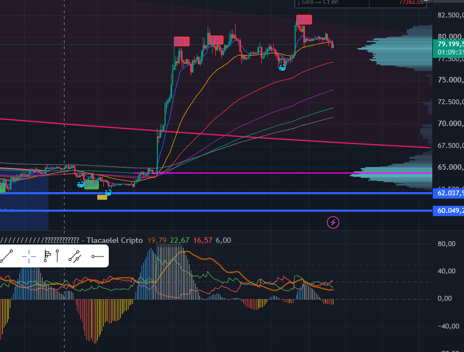The width and height of the screenshot is (464, 352).
Task: Select the parallel channel drawing tool
Action: click(74, 256)
